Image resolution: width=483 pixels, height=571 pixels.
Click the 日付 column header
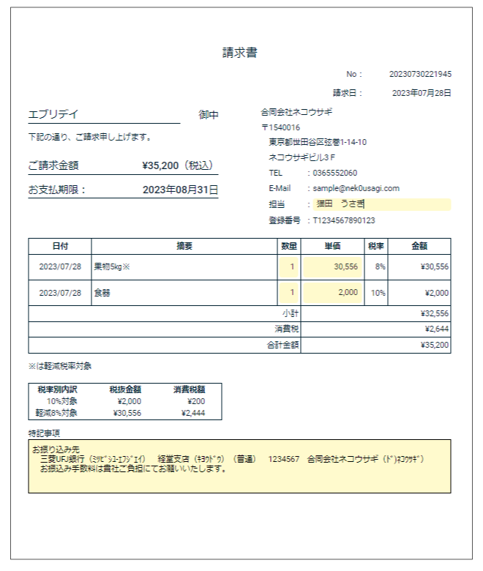[60, 247]
